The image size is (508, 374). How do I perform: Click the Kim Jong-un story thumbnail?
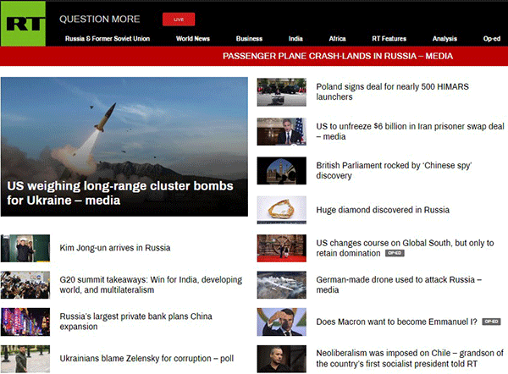[25, 248]
